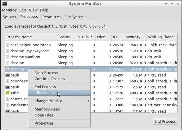Screen dimensions: 182x130
Task: Click process ID 26499
Action: [118, 75]
